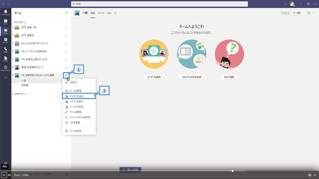Open チャット (Chat) in the left rail

click(x=5, y=22)
